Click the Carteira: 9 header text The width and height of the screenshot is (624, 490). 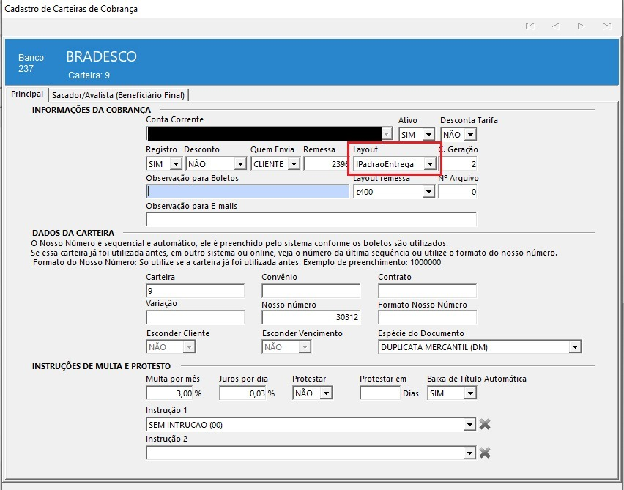(x=89, y=75)
